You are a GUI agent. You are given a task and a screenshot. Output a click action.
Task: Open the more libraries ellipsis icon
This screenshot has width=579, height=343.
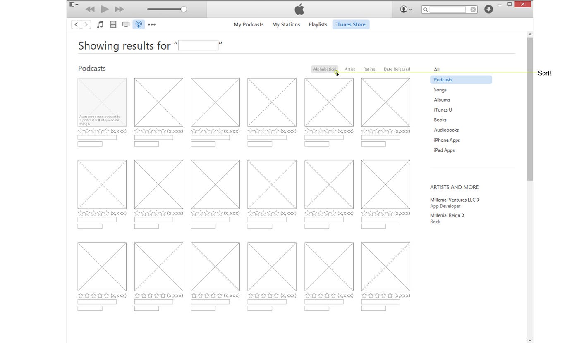tap(152, 24)
